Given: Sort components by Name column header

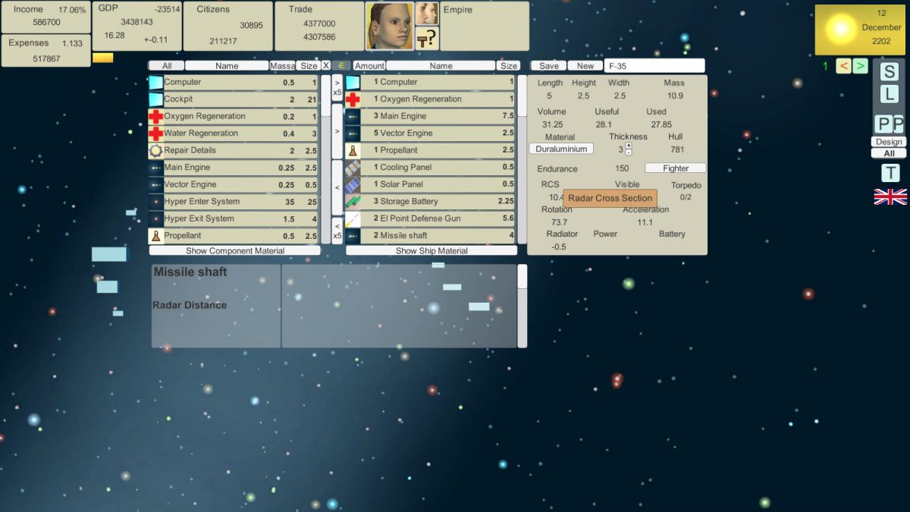Looking at the screenshot, I should tap(227, 66).
